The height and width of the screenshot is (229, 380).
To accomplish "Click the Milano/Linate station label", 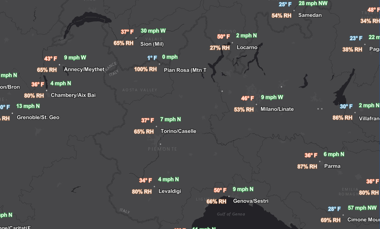I will pos(277,109).
